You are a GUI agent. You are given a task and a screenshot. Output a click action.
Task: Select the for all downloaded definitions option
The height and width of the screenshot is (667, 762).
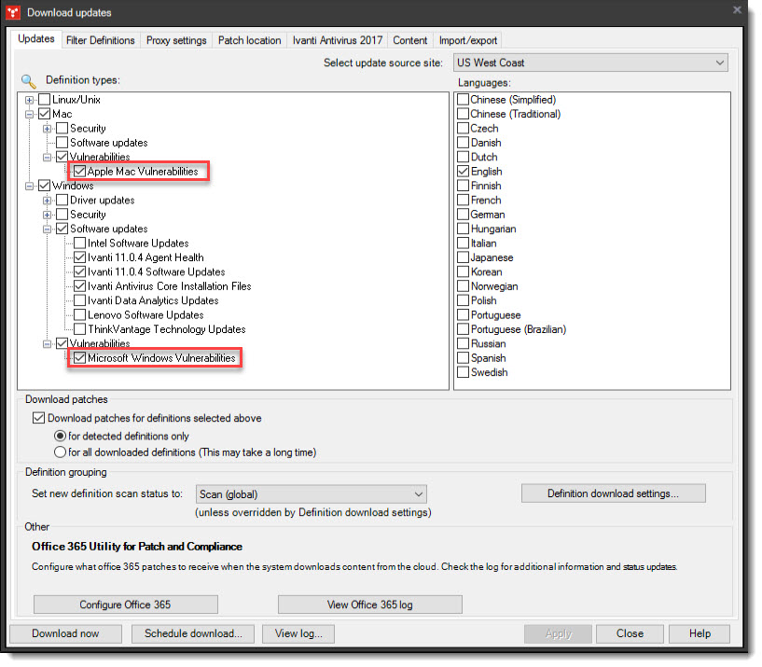pos(60,452)
